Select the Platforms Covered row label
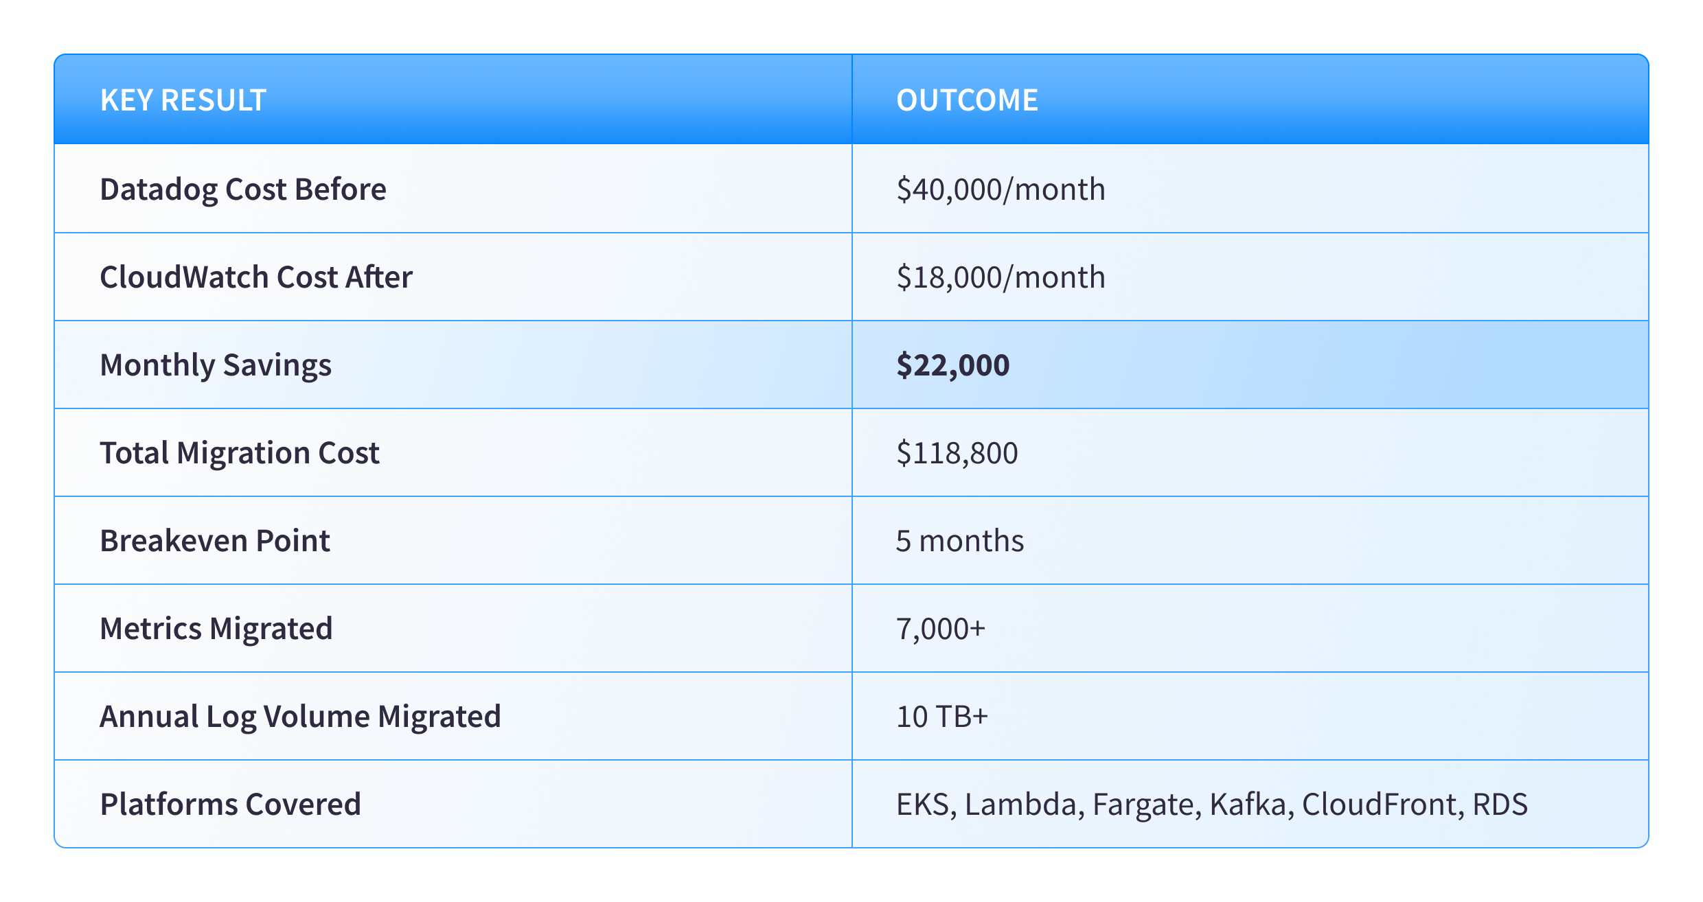The image size is (1703, 902). point(230,805)
